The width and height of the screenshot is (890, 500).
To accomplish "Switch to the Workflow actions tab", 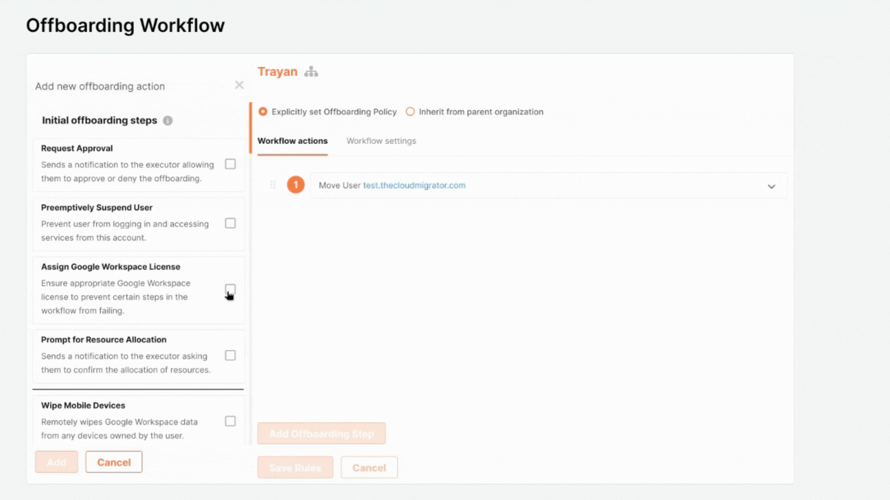I will (x=292, y=141).
